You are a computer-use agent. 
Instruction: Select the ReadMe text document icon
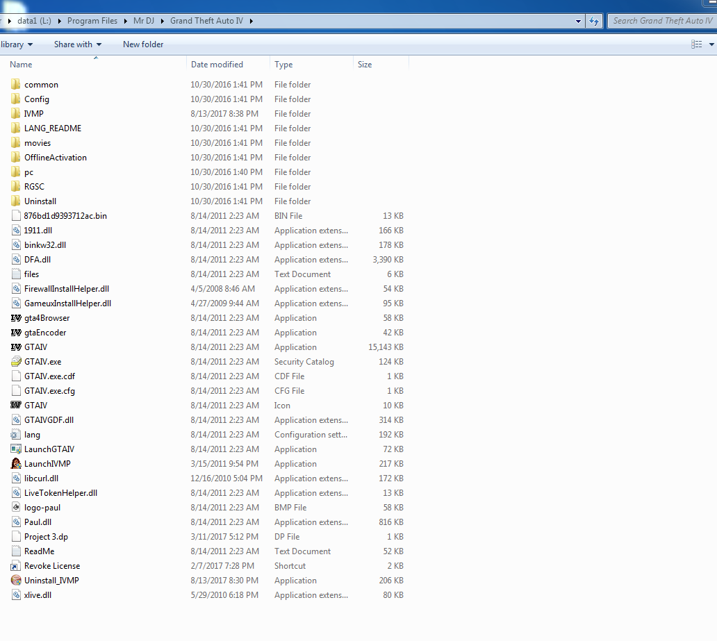[x=16, y=551]
